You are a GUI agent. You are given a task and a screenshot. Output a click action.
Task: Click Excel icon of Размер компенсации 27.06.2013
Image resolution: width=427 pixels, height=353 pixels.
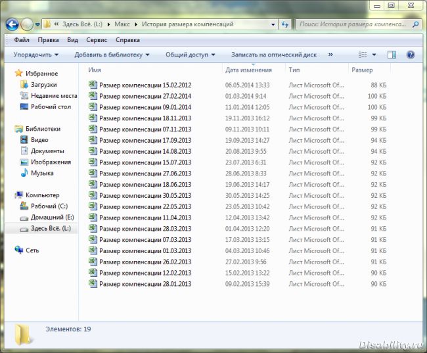[93, 173]
